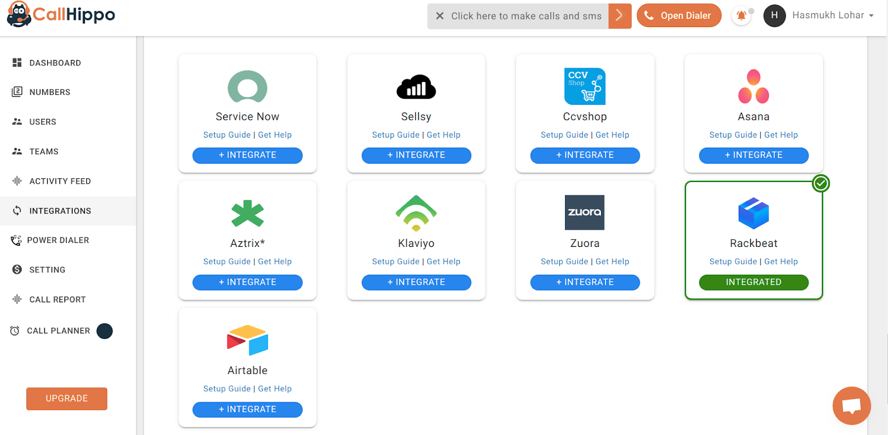Click the Call Planner clock icon

tap(15, 331)
